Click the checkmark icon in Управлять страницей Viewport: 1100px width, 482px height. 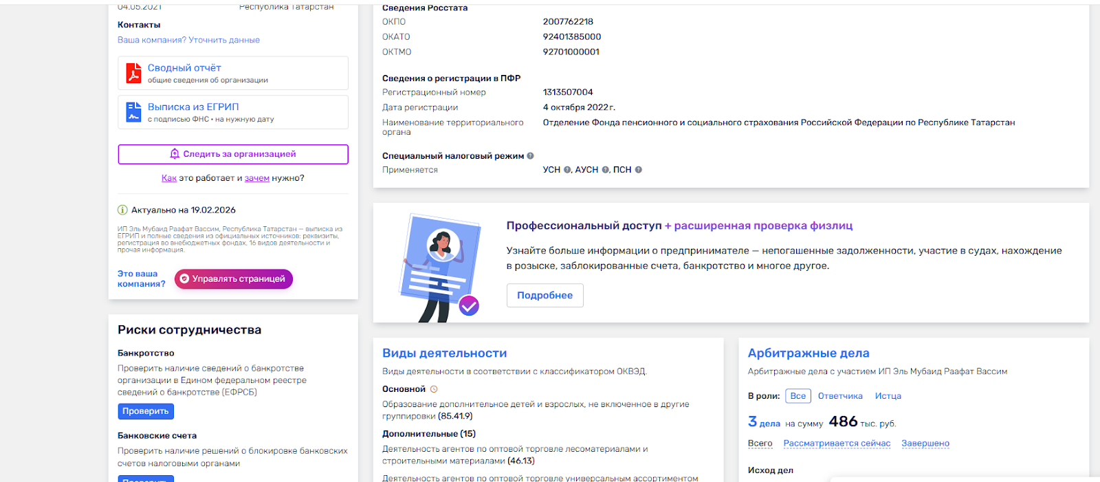point(184,279)
